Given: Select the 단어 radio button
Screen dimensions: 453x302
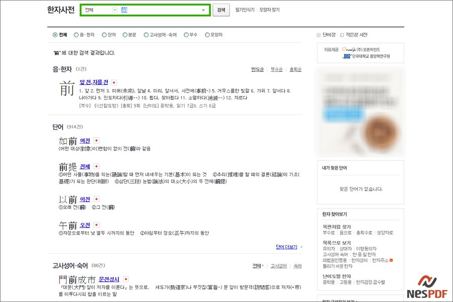Looking at the screenshot, I should tap(104, 35).
